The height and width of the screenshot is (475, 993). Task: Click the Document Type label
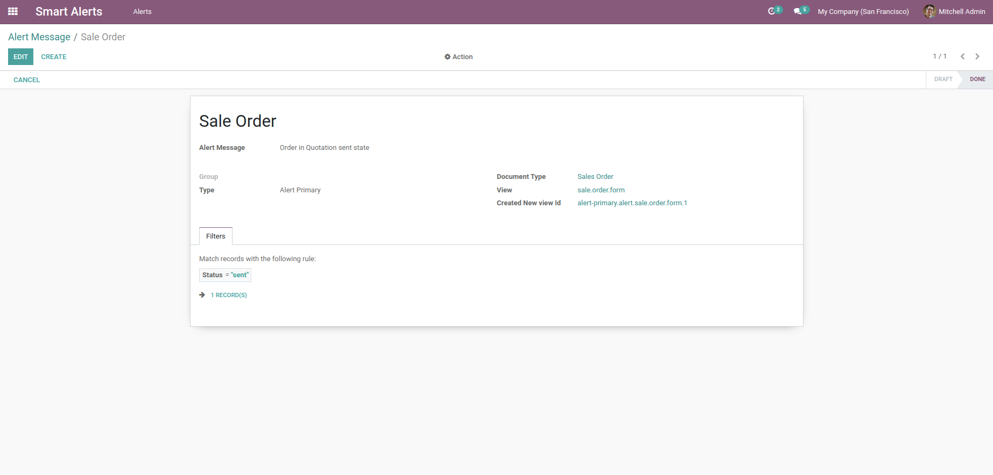point(521,177)
